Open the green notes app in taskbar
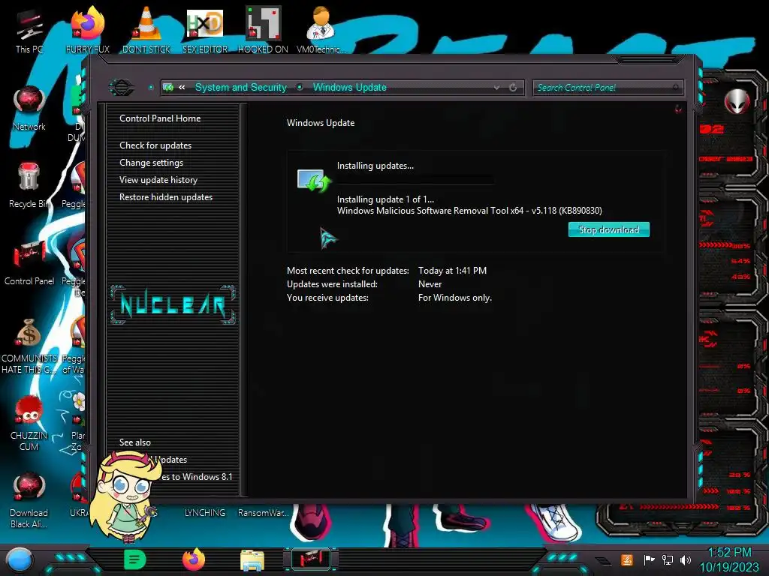The image size is (769, 576). click(135, 559)
